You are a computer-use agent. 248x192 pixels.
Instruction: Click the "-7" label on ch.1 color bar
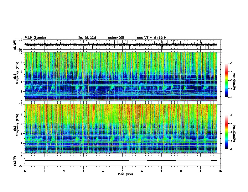point(231,97)
